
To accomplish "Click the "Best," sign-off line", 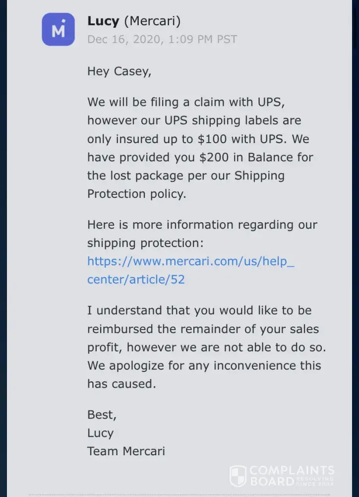I will [x=102, y=414].
